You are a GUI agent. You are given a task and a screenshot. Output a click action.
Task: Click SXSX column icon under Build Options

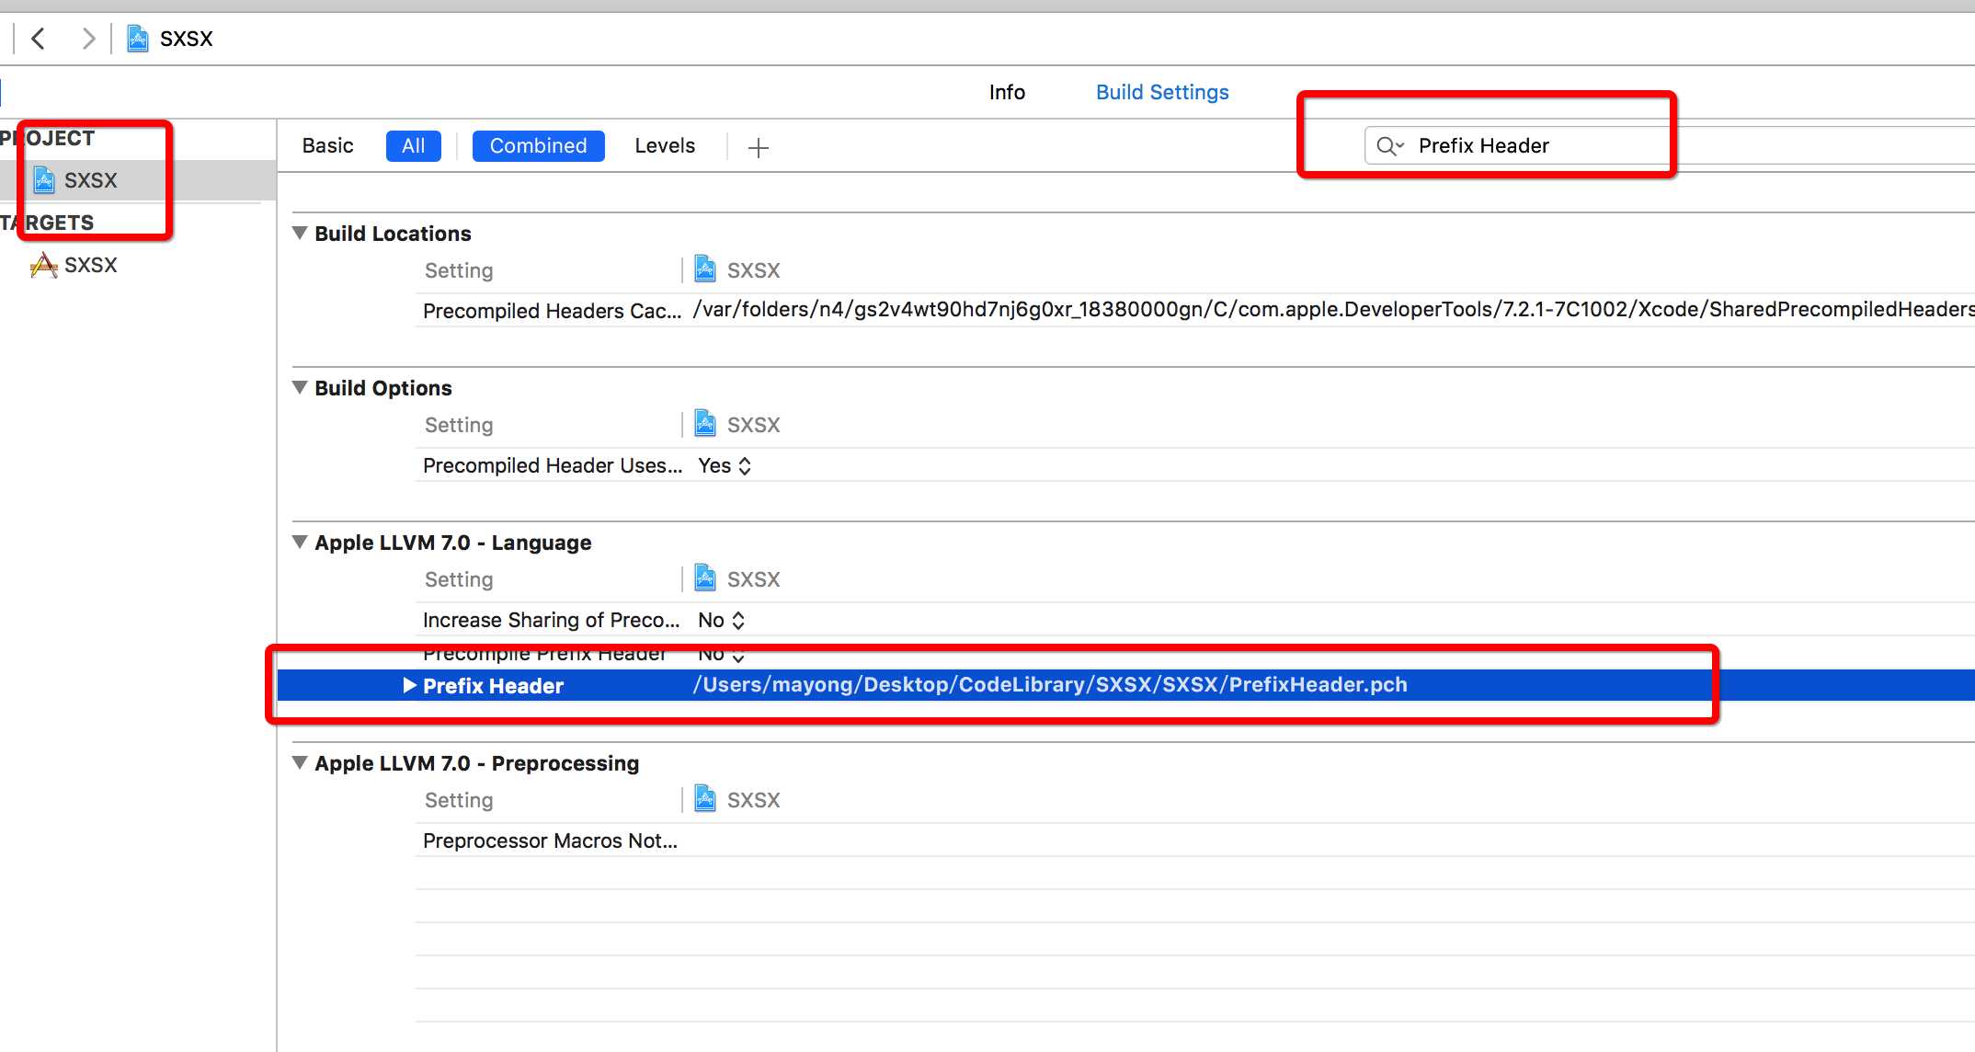point(705,424)
